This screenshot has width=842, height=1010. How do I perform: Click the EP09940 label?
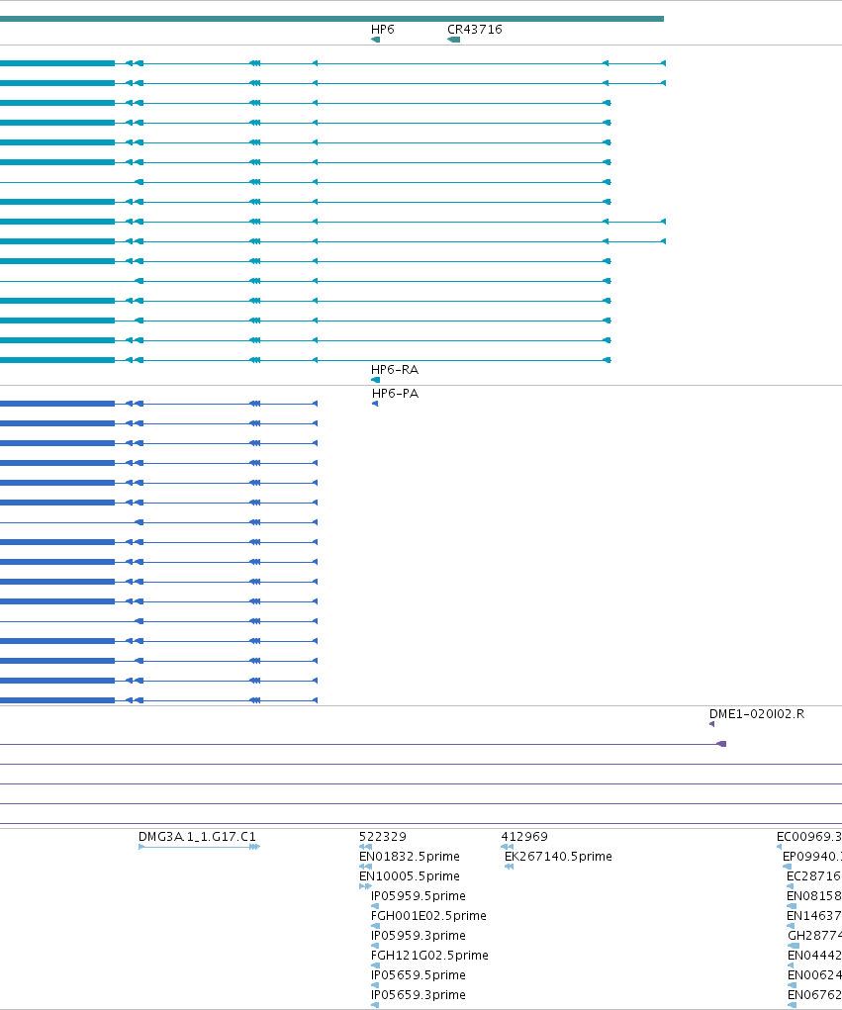(811, 857)
